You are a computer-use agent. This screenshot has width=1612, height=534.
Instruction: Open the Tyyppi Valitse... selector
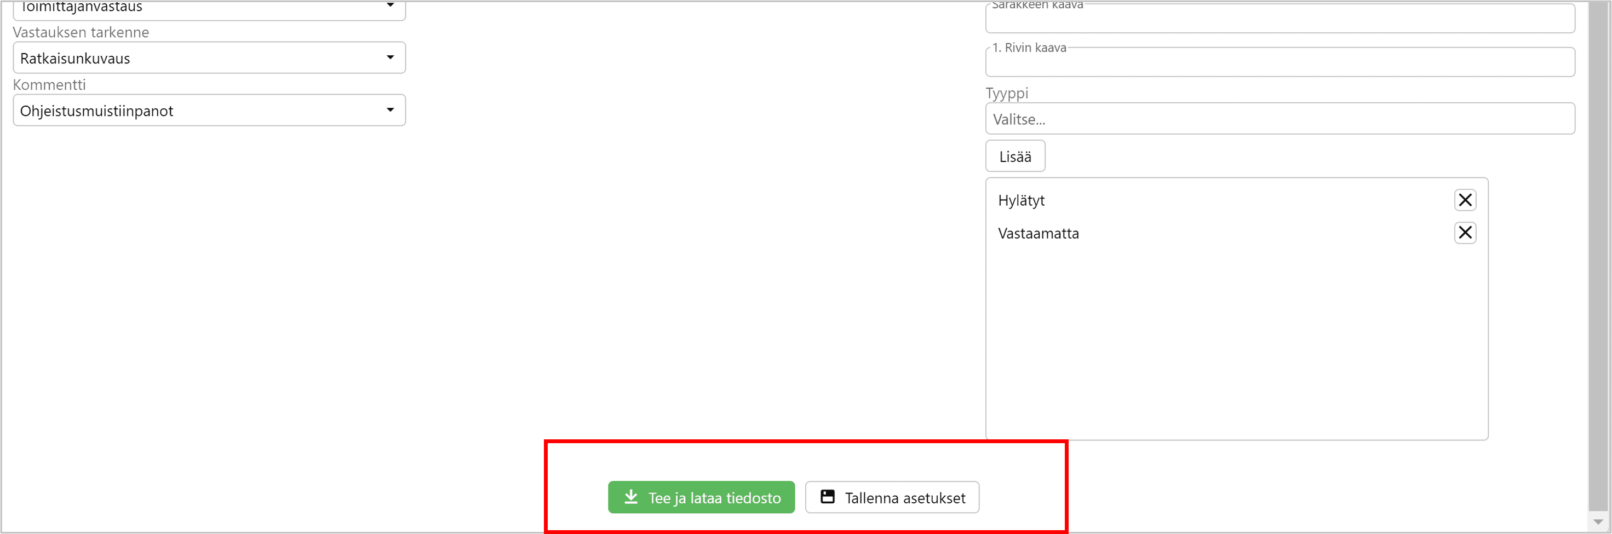(x=1279, y=119)
